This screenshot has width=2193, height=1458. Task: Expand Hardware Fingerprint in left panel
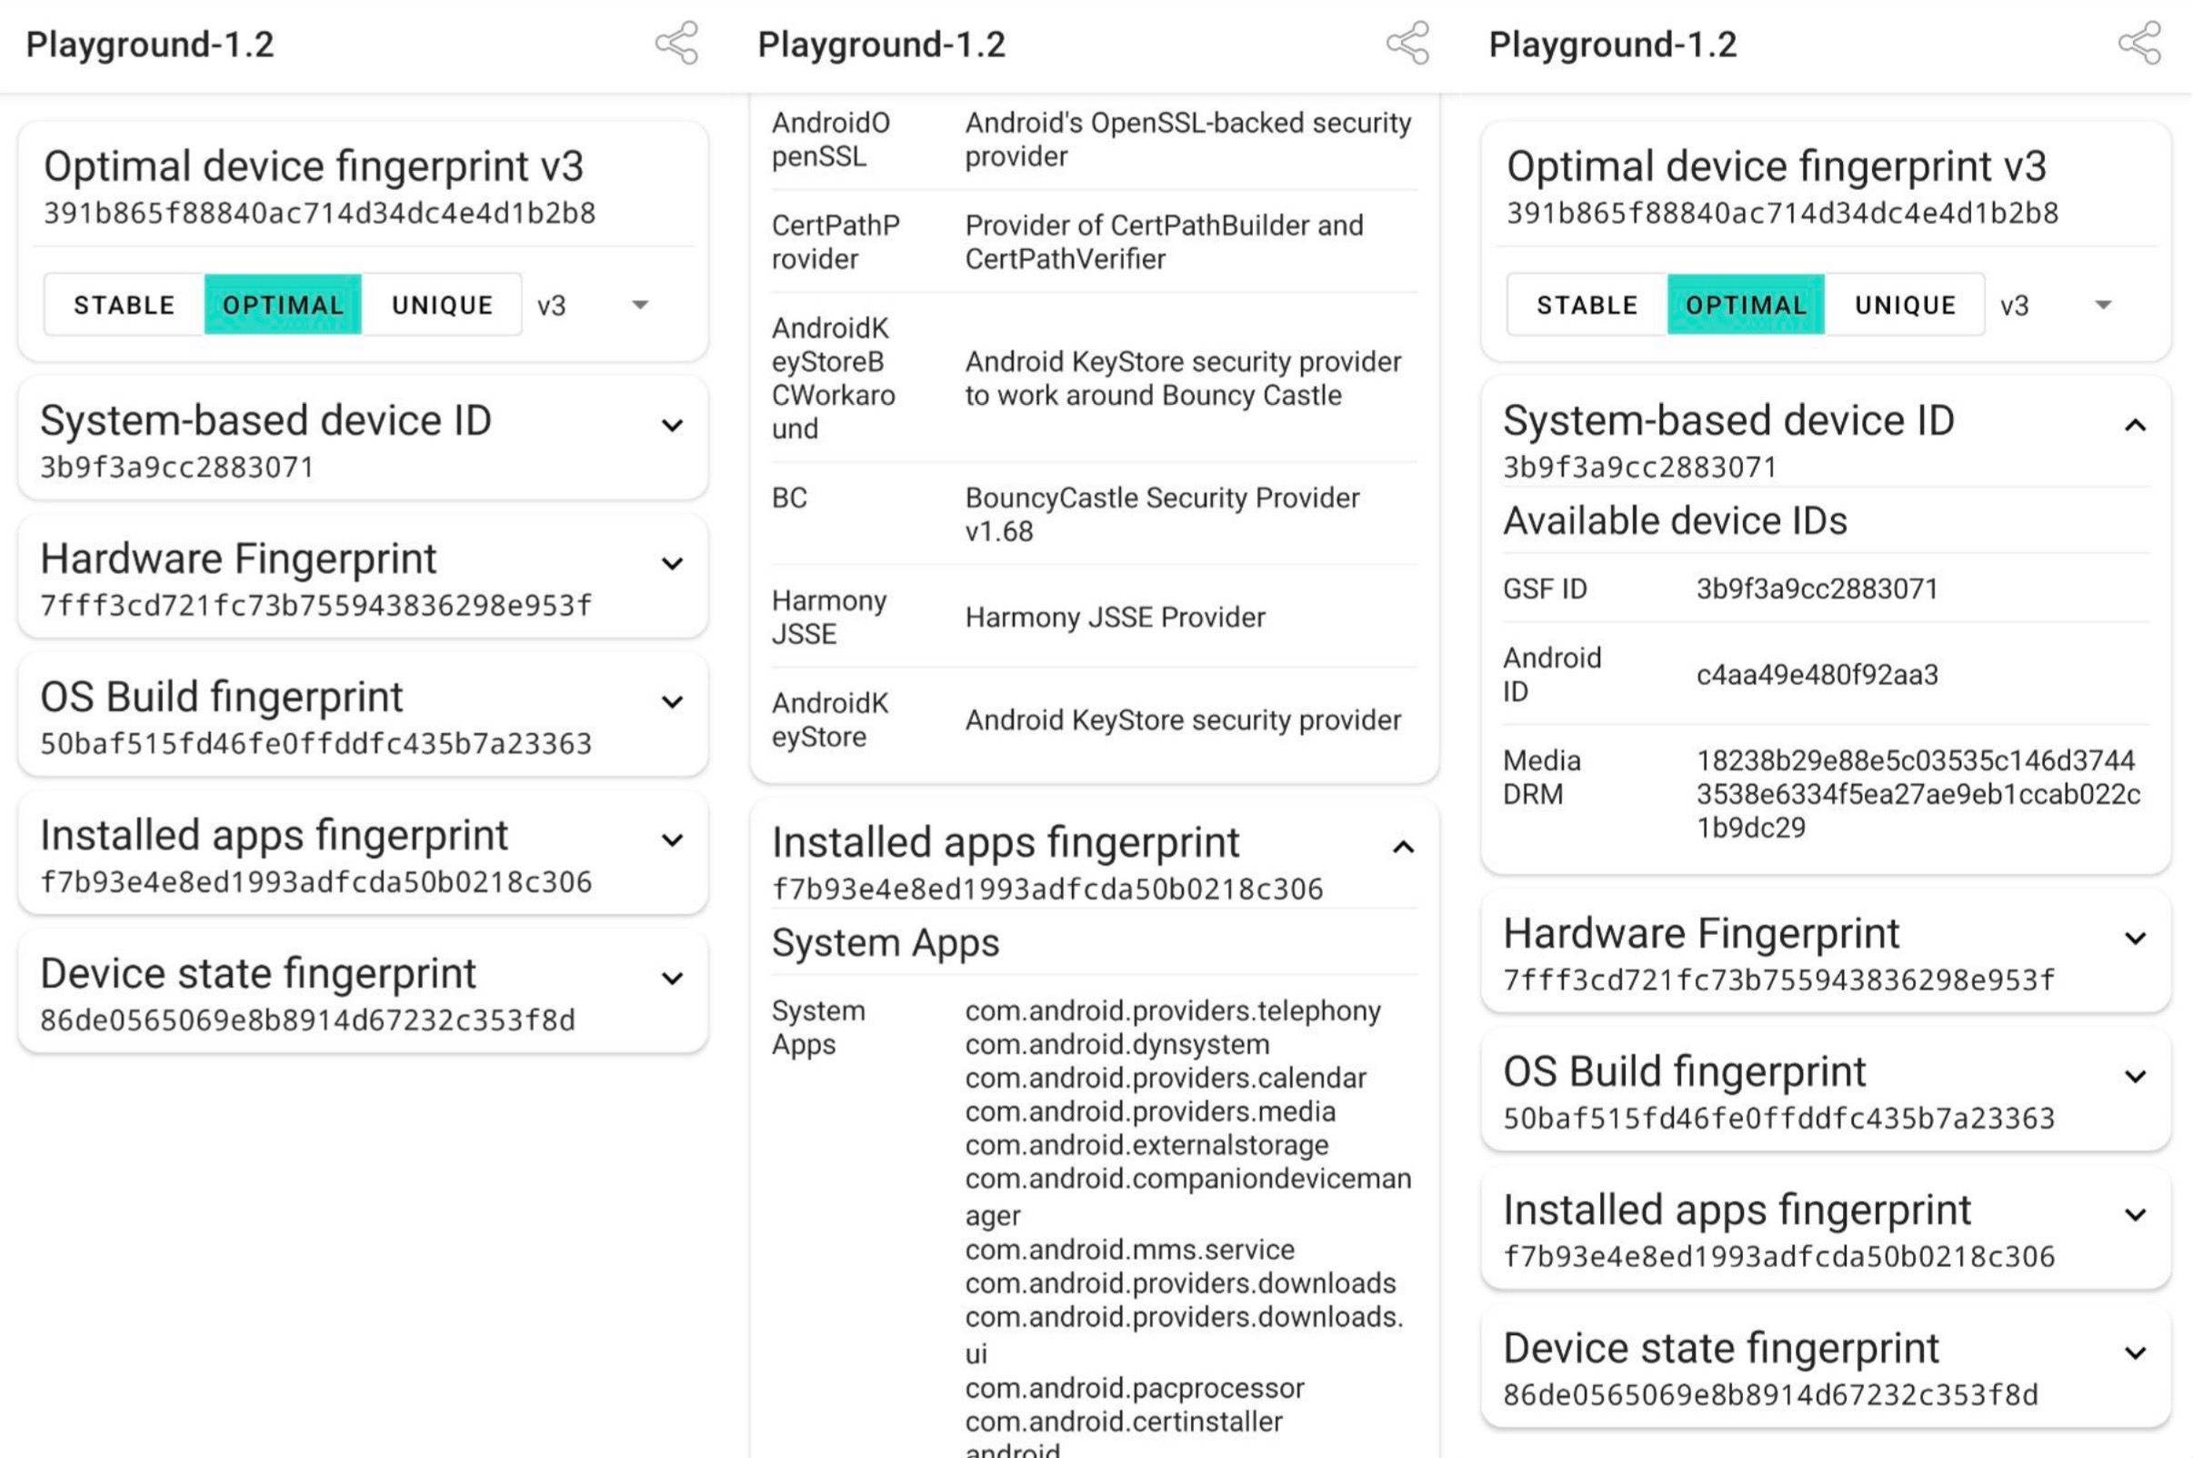[672, 564]
